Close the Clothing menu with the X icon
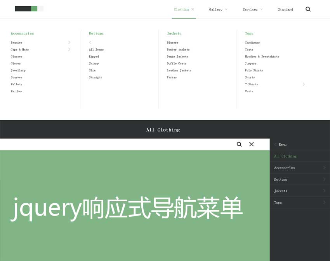Viewport: 330px width, 261px height. click(x=193, y=9)
